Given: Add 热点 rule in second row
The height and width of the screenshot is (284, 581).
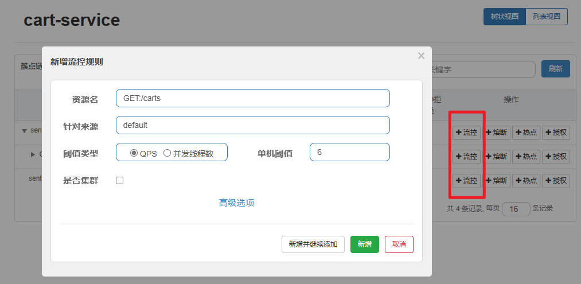Looking at the screenshot, I should (526, 156).
